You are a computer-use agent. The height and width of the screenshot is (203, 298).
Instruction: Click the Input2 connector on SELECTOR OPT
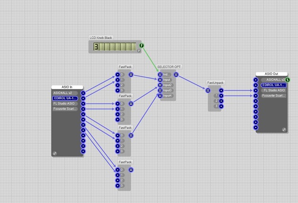click(x=160, y=85)
